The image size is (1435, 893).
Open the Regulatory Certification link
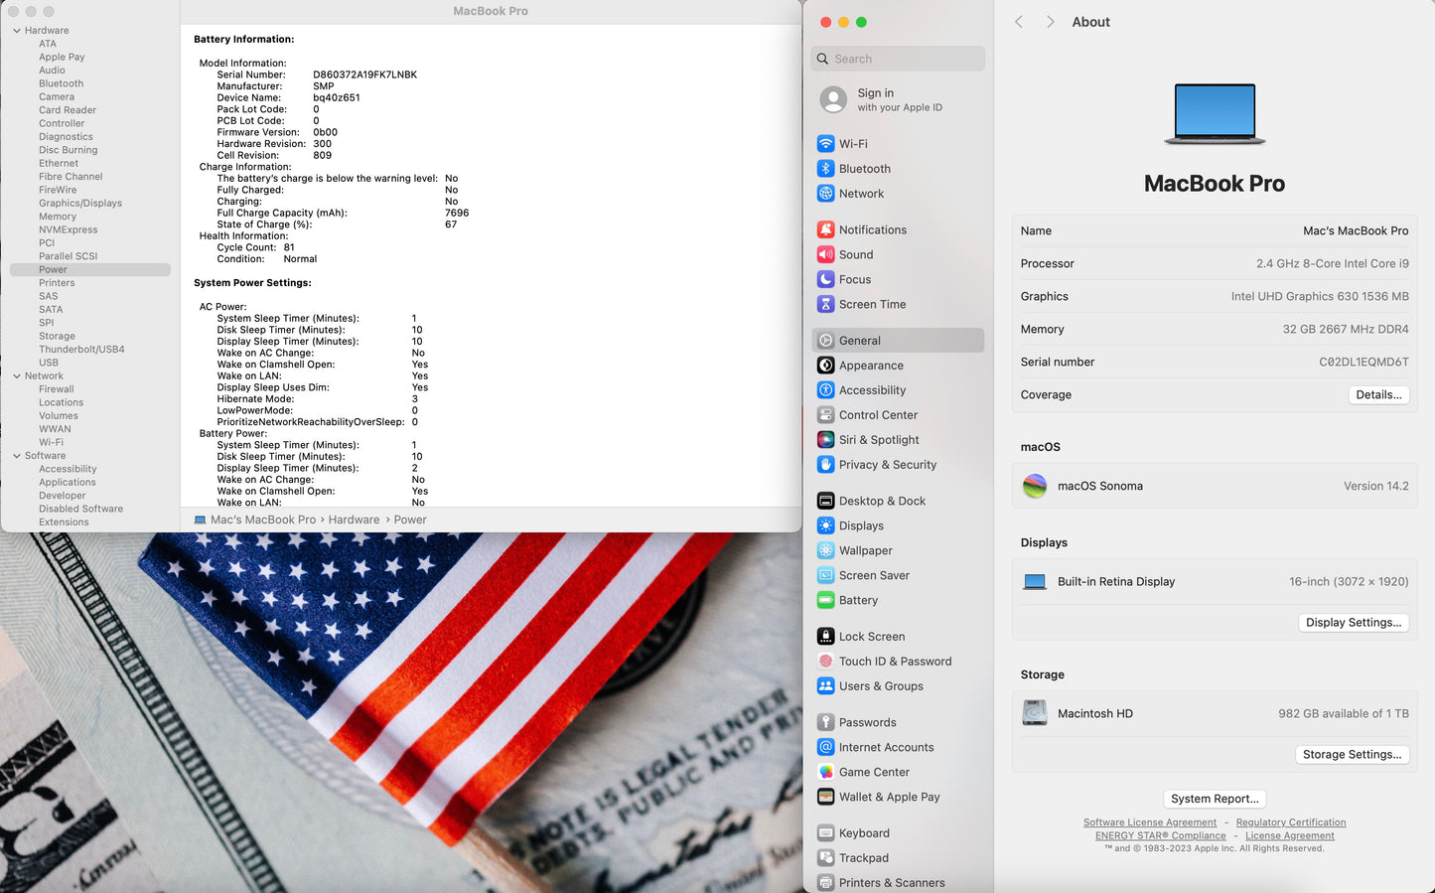pyautogui.click(x=1291, y=822)
